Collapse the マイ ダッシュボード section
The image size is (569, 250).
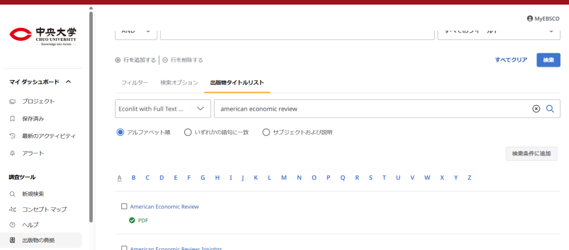[68, 82]
